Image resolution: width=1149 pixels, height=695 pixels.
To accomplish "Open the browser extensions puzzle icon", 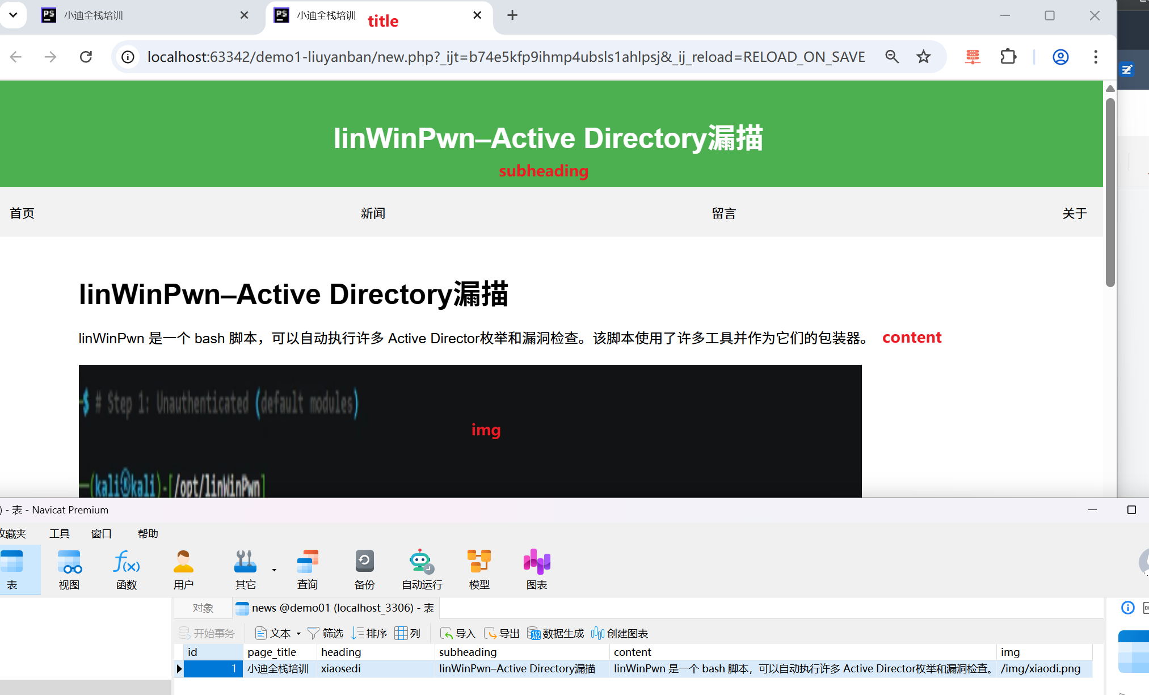I will click(1008, 57).
